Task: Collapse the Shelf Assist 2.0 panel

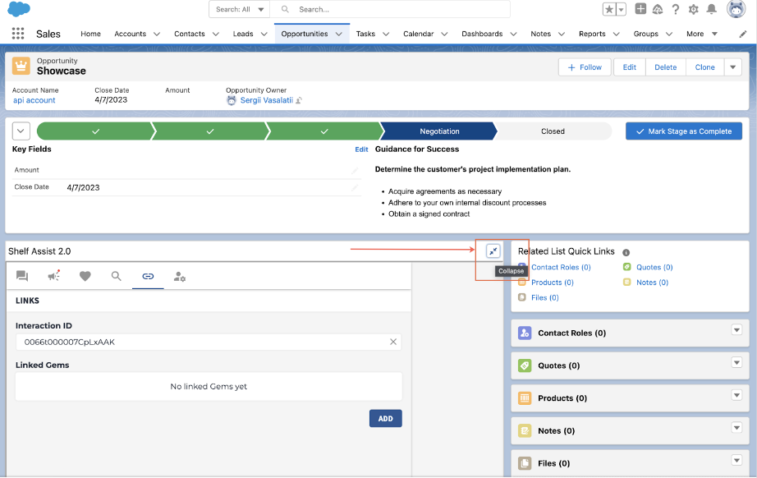Action: click(493, 251)
